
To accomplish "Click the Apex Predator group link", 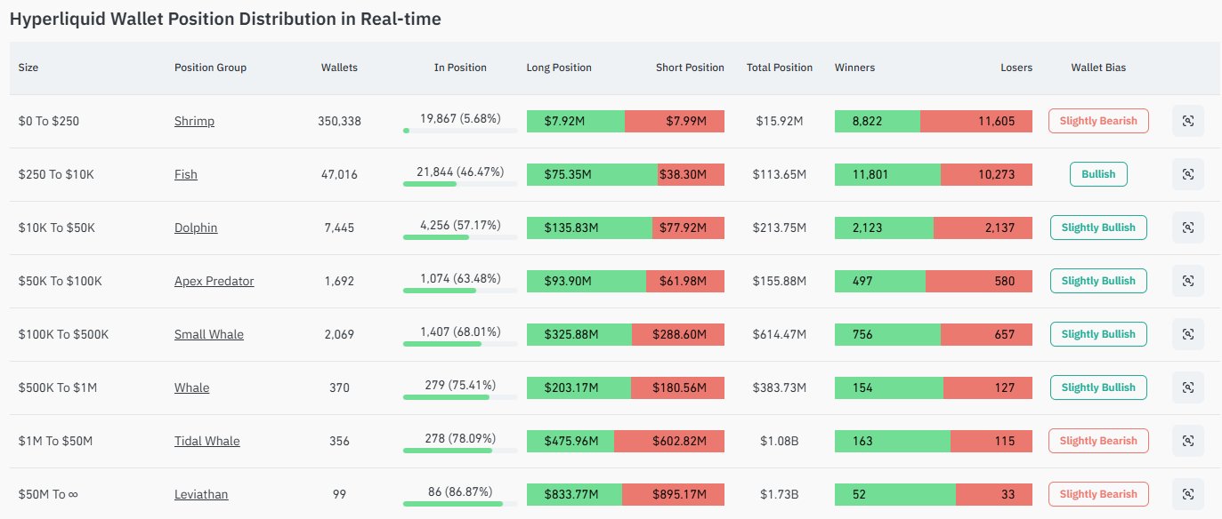I will coord(214,281).
